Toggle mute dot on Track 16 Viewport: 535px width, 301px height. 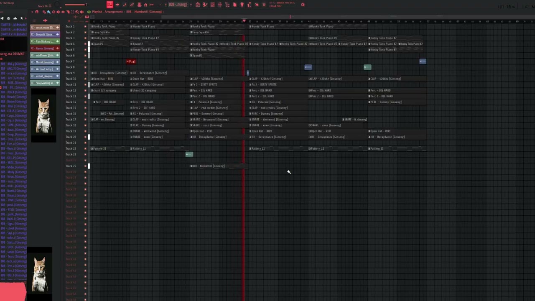85,114
